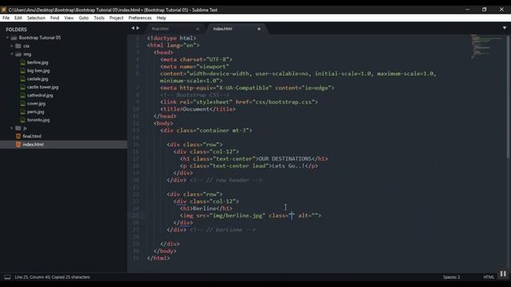Click the toronto.jpg image file icon

(22, 120)
